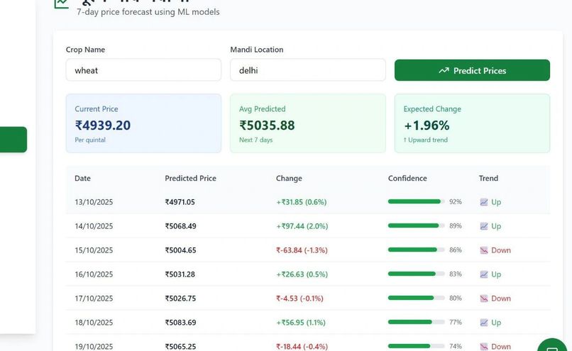Focus the Crop Name input field

pos(143,70)
